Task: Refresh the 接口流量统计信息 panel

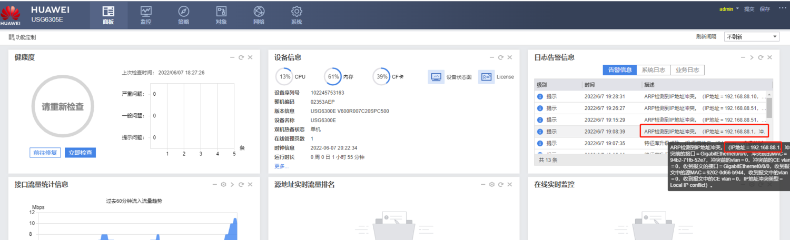Action: 241,185
